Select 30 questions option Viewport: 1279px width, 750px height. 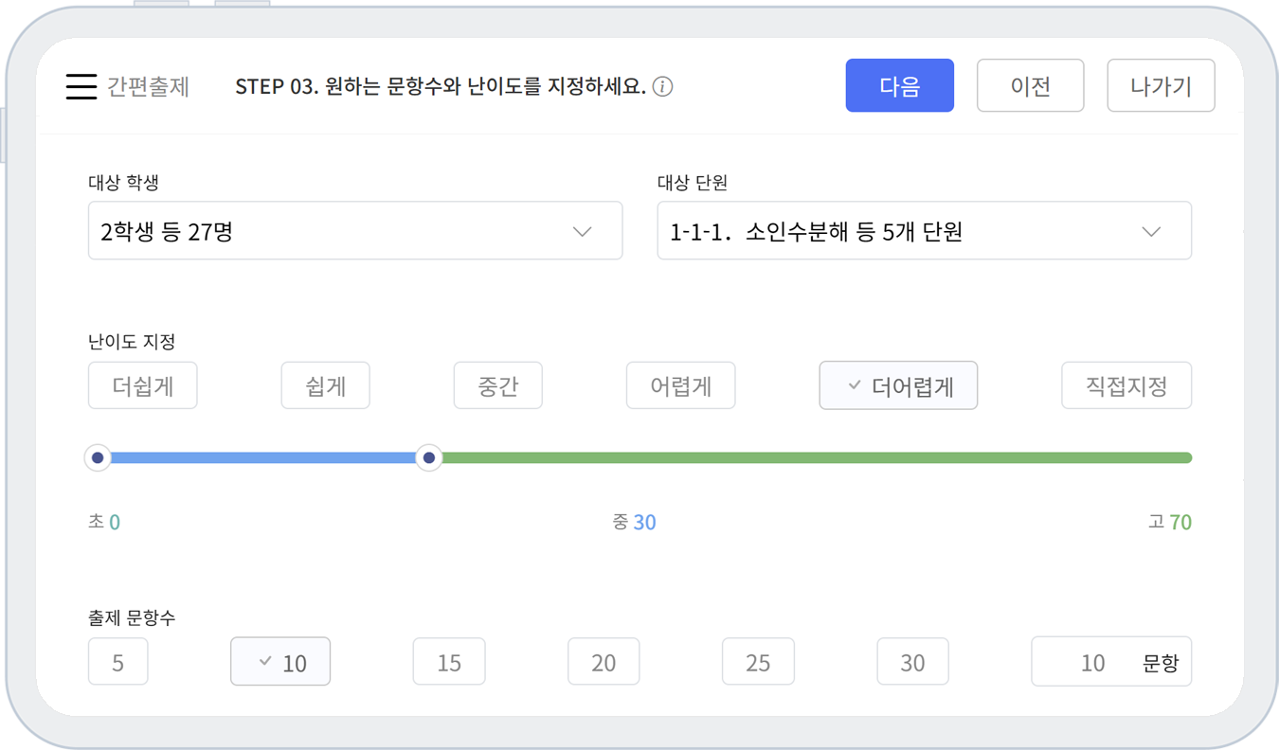[x=911, y=662]
